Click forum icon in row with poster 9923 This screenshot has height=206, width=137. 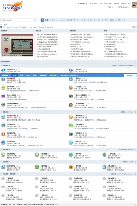(x=71, y=96)
